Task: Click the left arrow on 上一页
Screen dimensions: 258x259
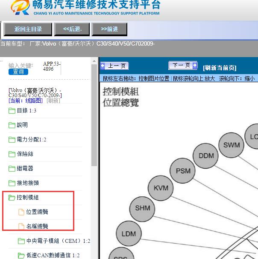Action: click(x=103, y=66)
